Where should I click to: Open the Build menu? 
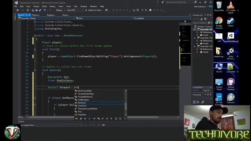[44, 6]
